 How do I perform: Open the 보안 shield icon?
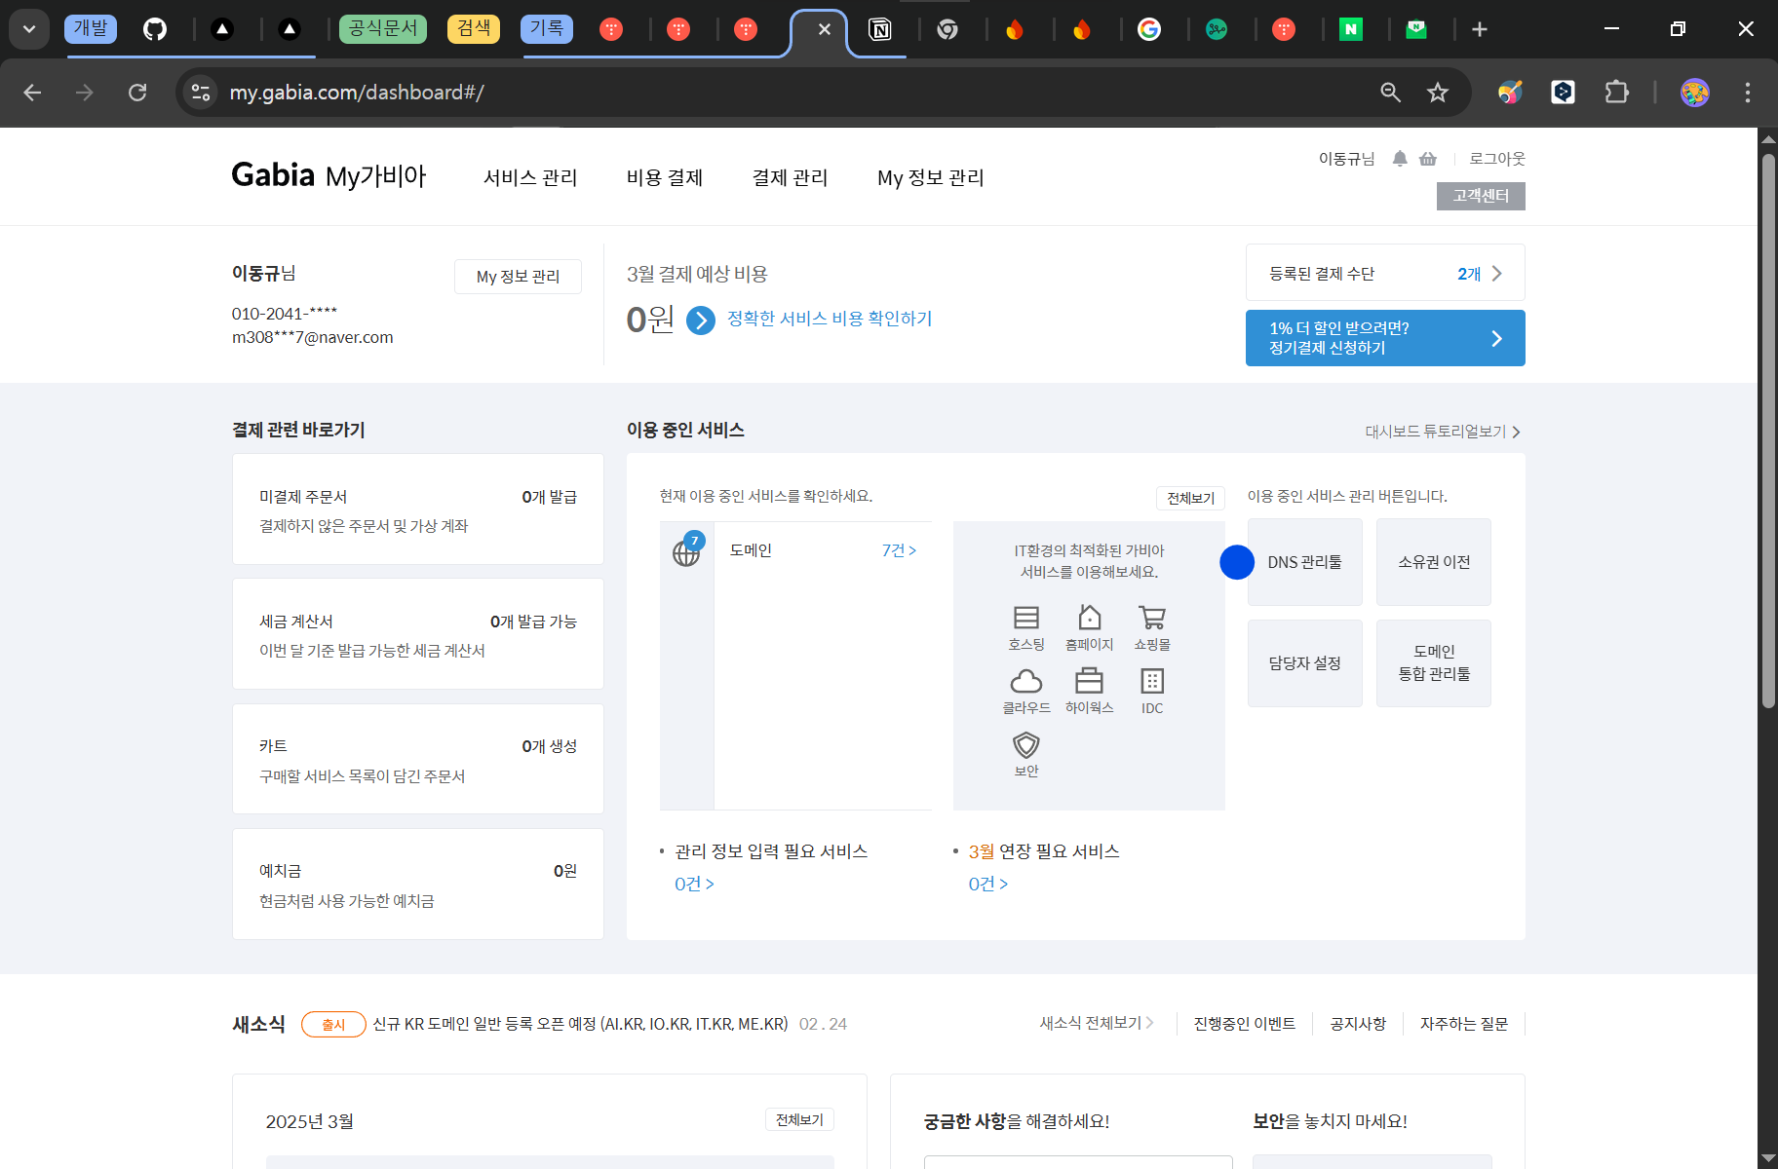point(1025,754)
